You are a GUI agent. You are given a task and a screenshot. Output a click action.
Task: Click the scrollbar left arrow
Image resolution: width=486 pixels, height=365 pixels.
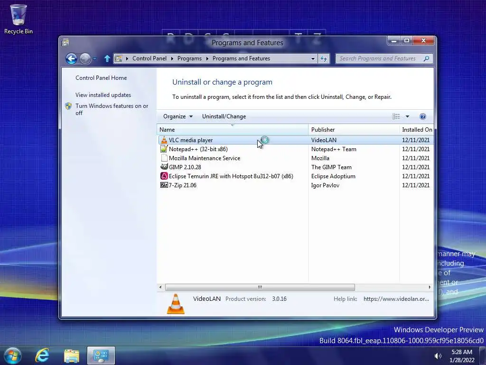pyautogui.click(x=160, y=287)
